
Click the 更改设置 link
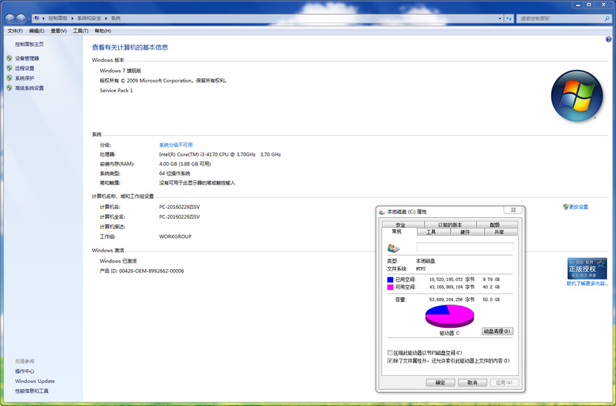579,207
